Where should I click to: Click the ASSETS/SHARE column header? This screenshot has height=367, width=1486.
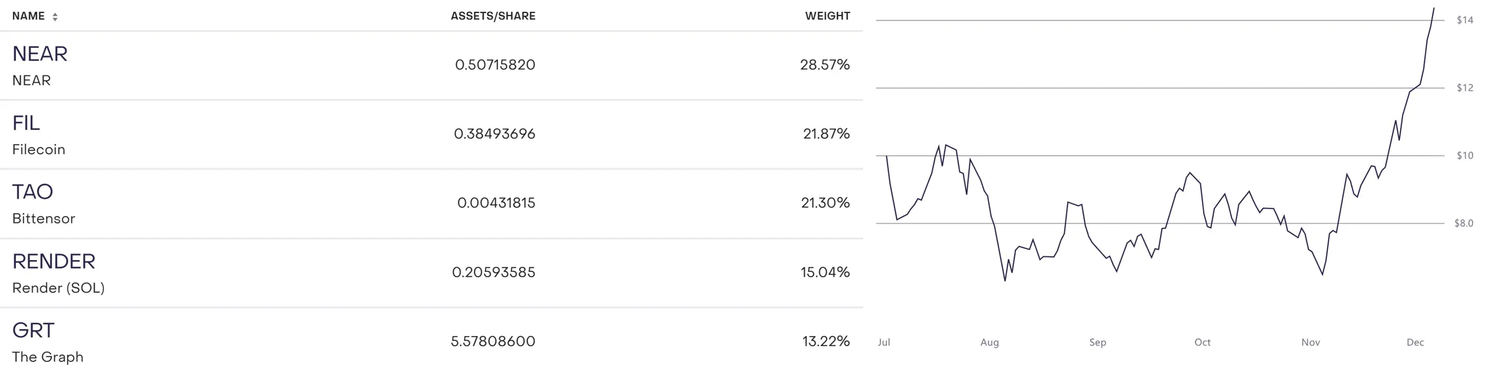point(492,16)
